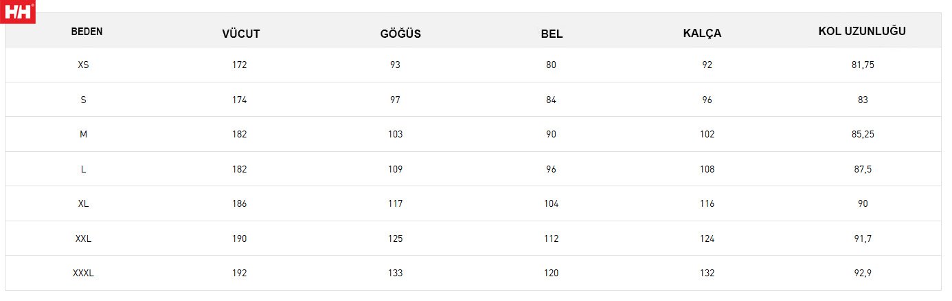
Task: Click the L size row label
Action: (83, 169)
